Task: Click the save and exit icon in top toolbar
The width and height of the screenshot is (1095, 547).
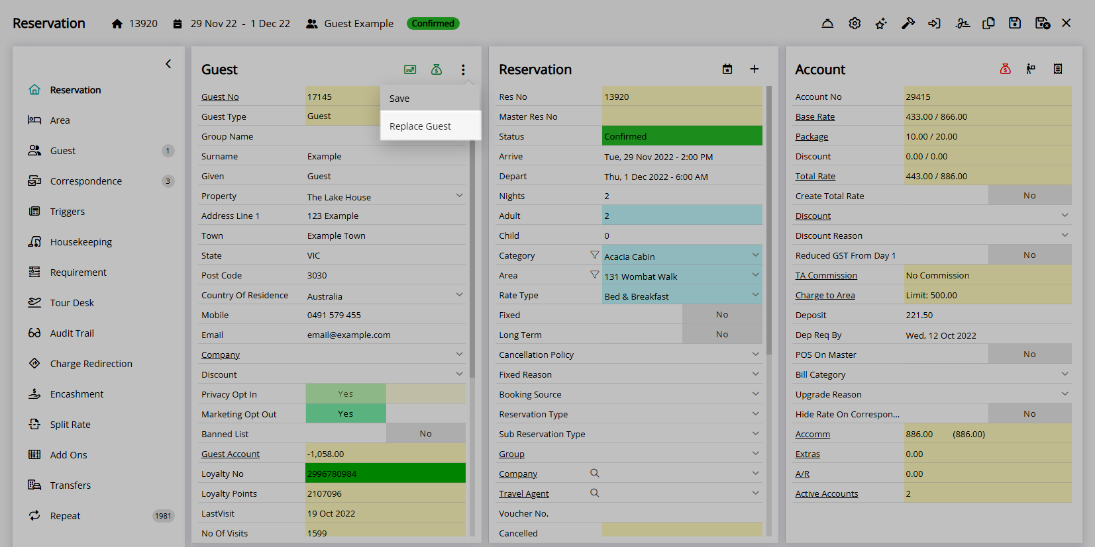Action: point(1042,23)
